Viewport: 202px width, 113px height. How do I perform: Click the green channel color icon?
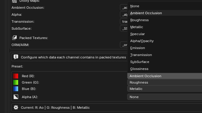tap(16, 82)
